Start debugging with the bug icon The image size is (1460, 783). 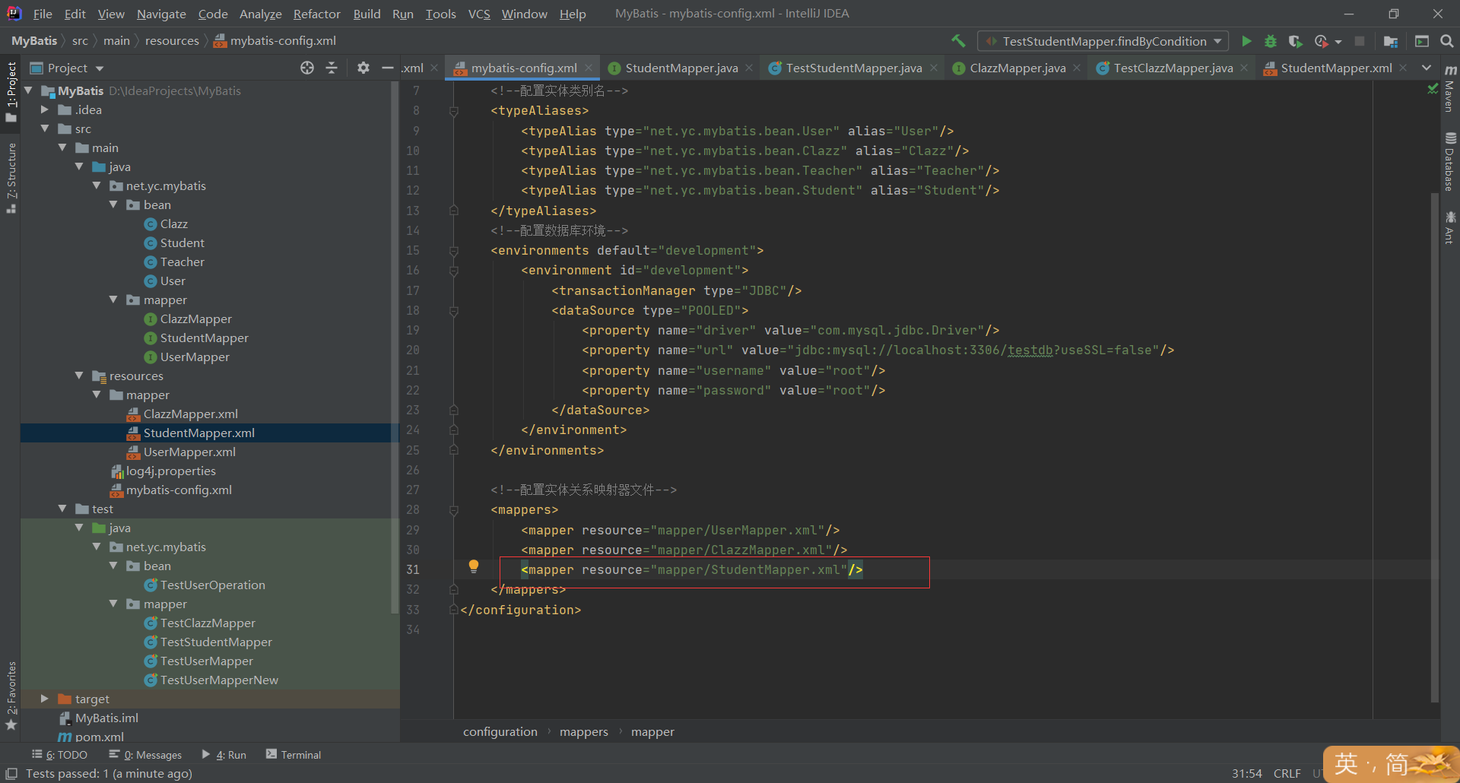click(x=1271, y=41)
